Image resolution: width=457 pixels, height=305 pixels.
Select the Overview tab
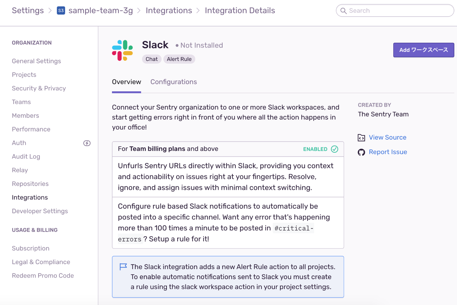pyautogui.click(x=127, y=82)
